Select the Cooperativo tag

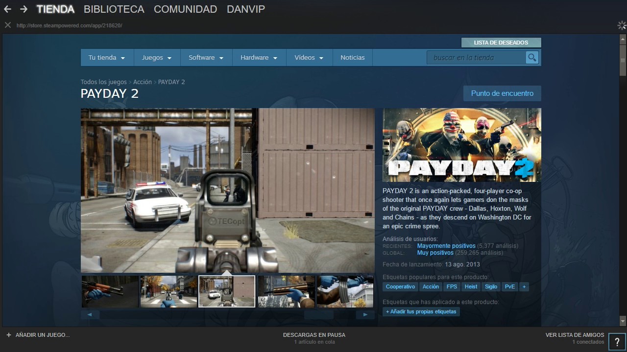point(401,287)
